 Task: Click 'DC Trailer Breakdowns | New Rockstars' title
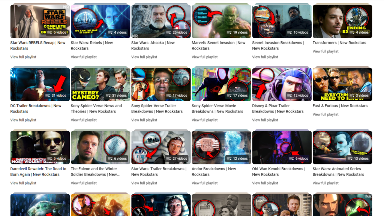[x=36, y=108]
